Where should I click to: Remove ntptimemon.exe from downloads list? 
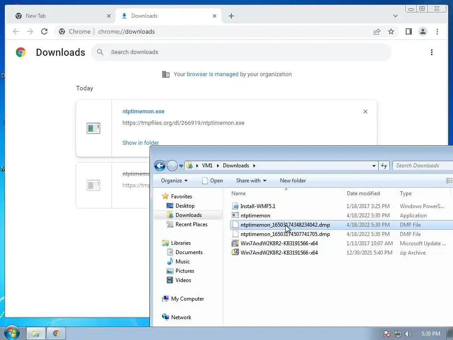point(365,112)
